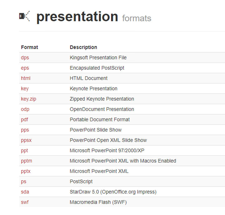Viewport: 225px width, 215px height.
Task: Select the odp format link
Action: (x=25, y=109)
